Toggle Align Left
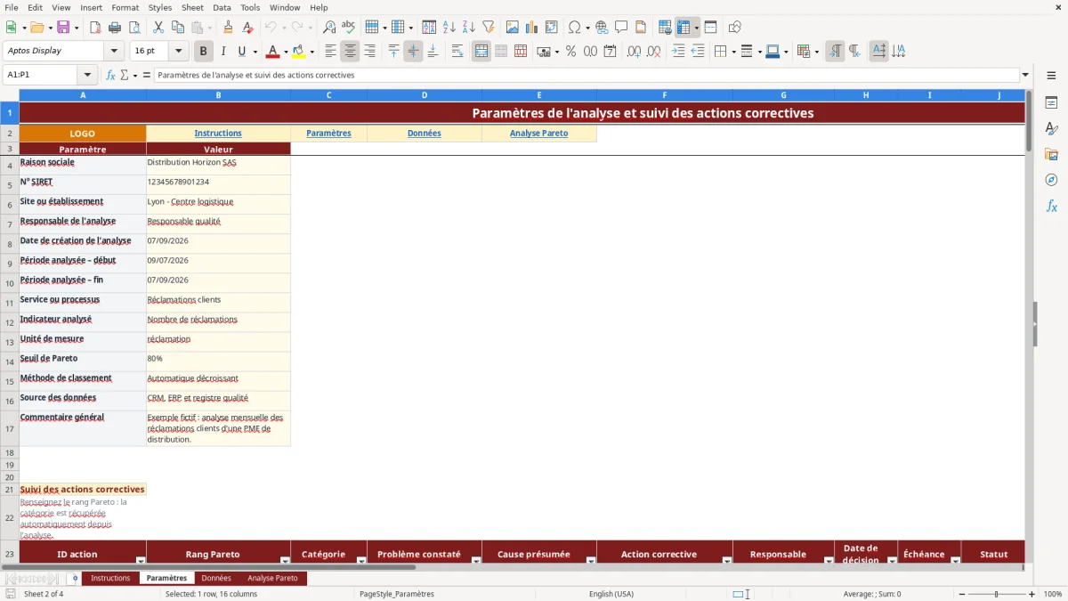This screenshot has width=1068, height=601. [331, 52]
